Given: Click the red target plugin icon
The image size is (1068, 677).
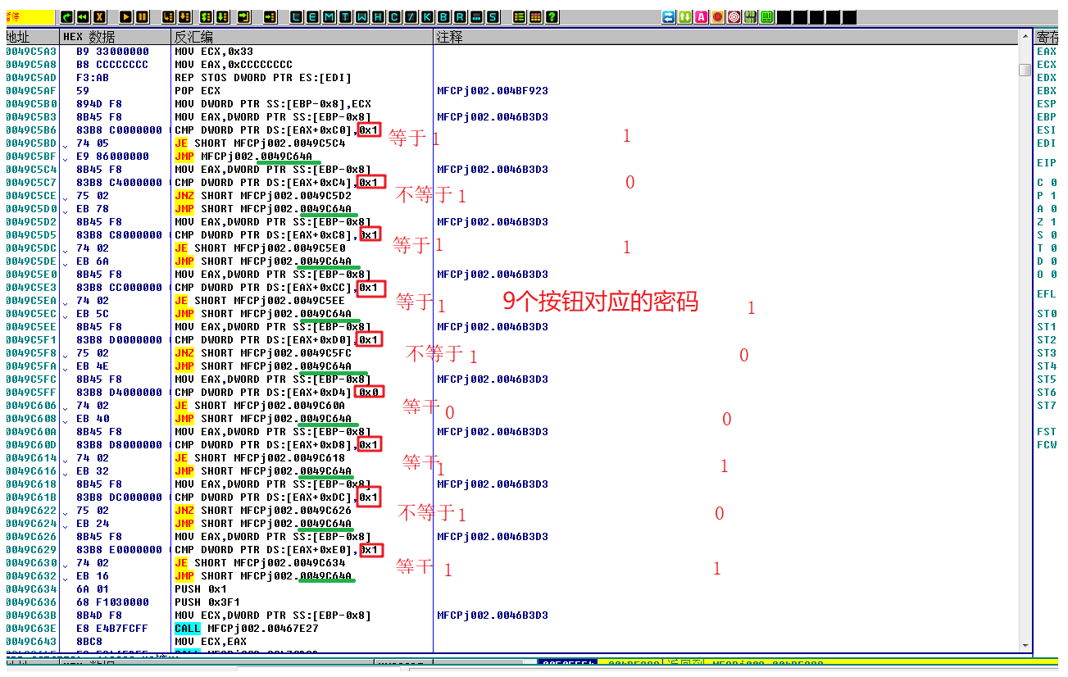Looking at the screenshot, I should pos(734,16).
